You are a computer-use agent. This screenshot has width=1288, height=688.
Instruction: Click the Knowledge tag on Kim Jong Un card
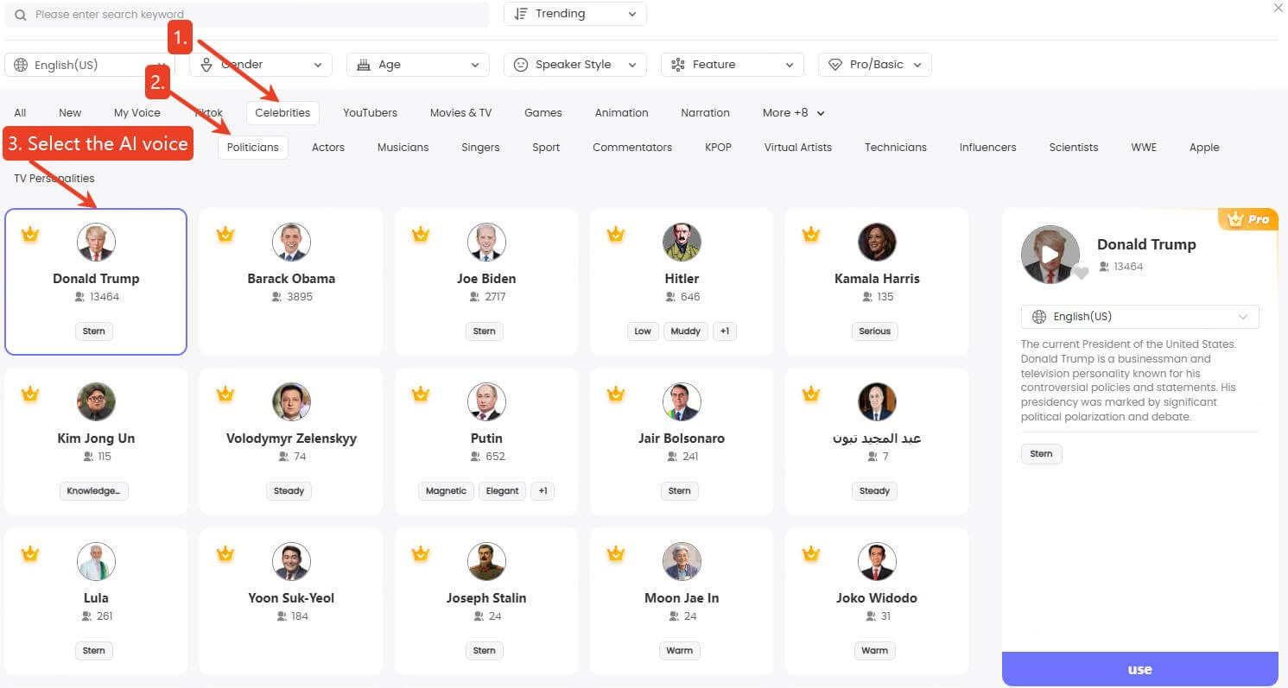pyautogui.click(x=94, y=491)
